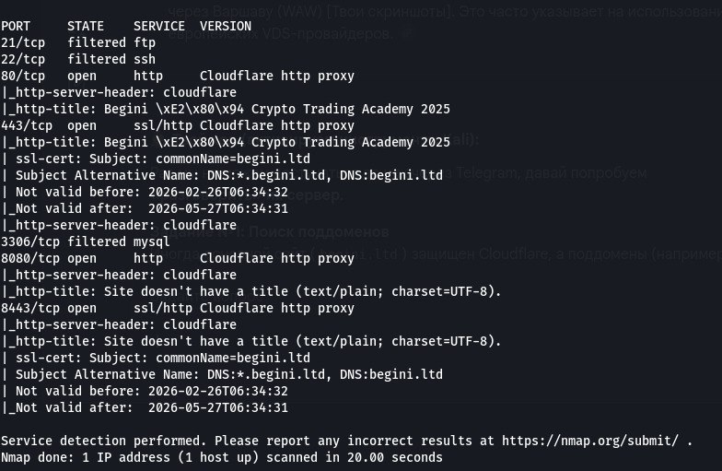Click the last 'Site doesn't have a title' line
Viewport: 722px width, 471px height.
tap(251, 341)
